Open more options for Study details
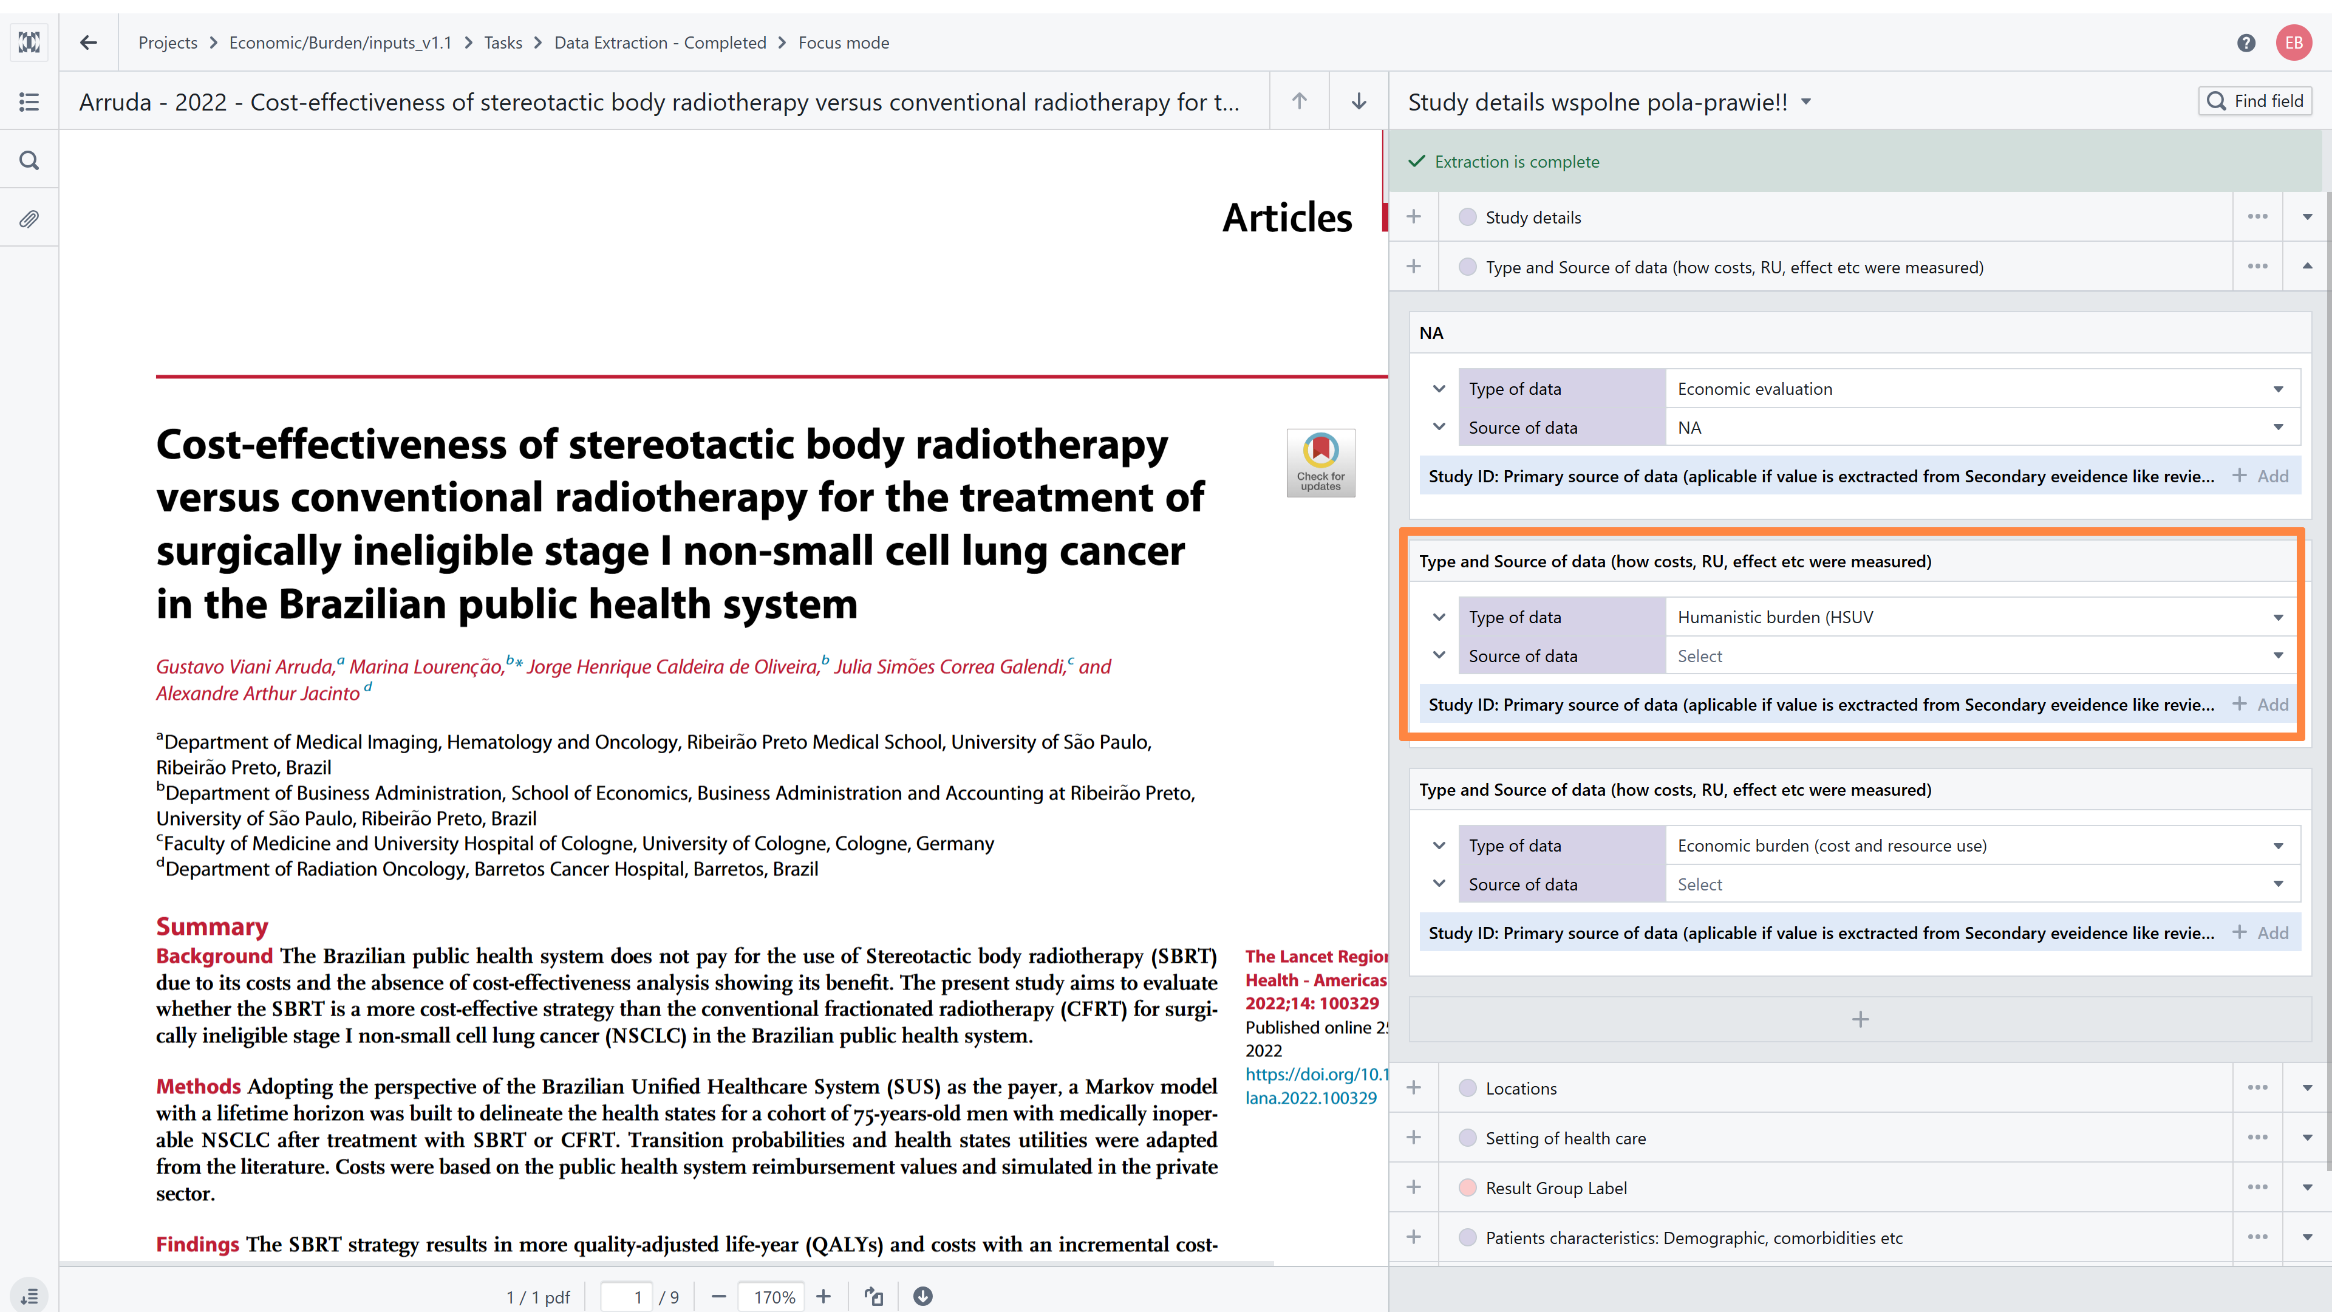 (x=2258, y=216)
